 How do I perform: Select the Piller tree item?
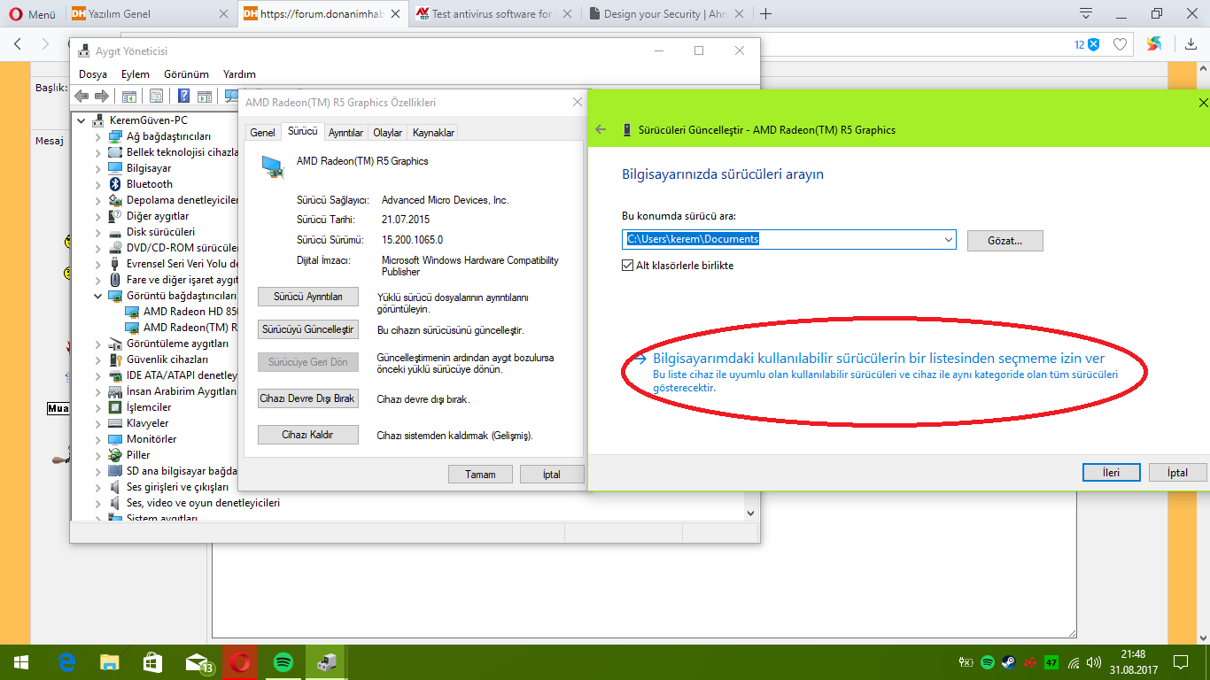coord(138,455)
